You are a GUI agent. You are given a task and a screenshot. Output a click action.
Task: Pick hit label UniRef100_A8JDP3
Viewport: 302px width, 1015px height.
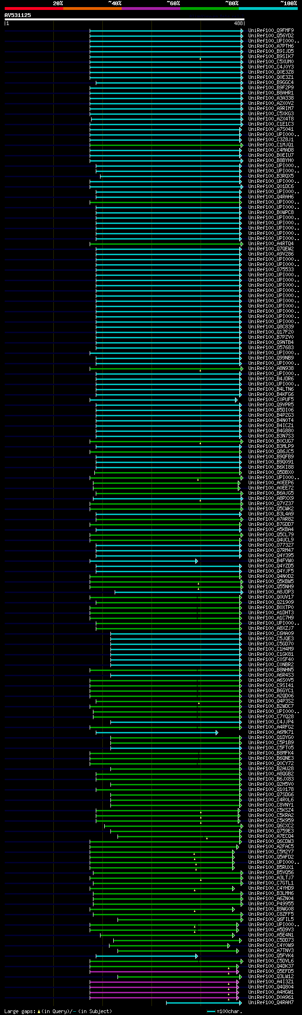click(271, 592)
